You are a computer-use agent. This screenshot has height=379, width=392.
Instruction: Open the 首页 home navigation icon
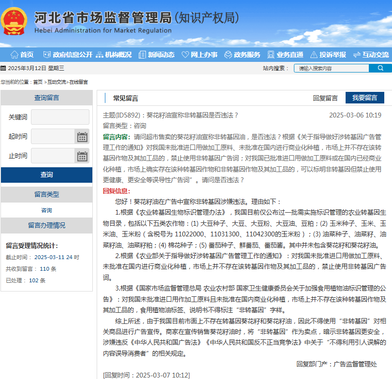(x=15, y=55)
